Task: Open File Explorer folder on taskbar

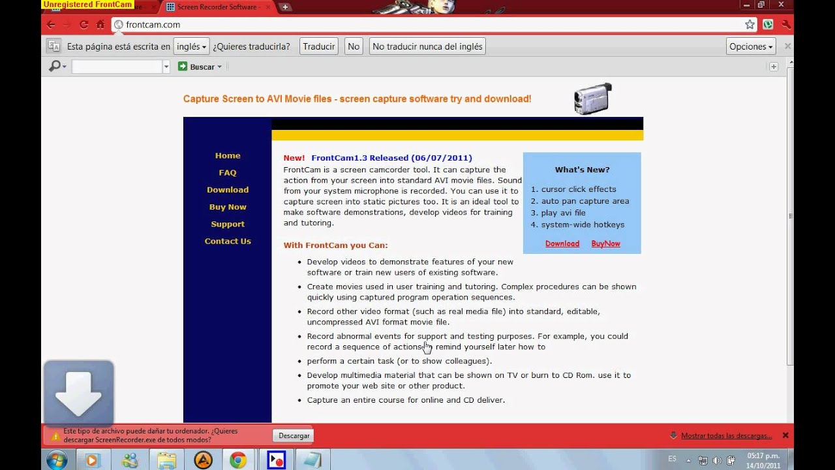Action: click(x=166, y=460)
